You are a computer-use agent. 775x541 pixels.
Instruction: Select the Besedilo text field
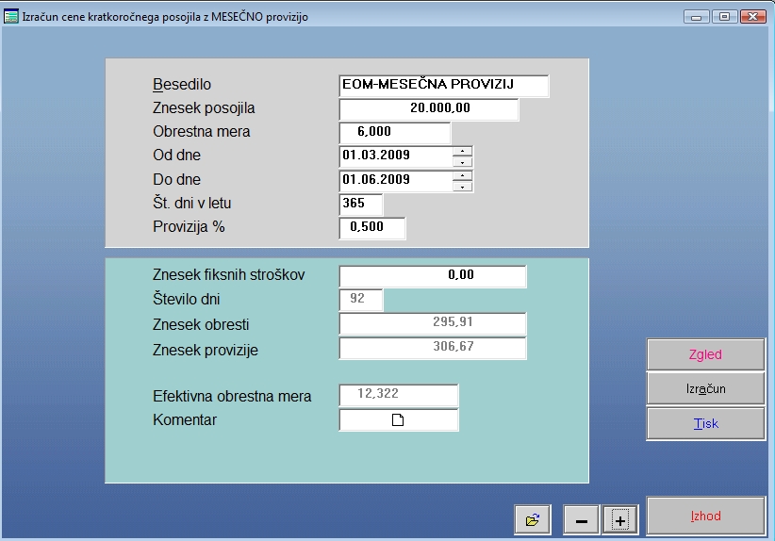443,86
